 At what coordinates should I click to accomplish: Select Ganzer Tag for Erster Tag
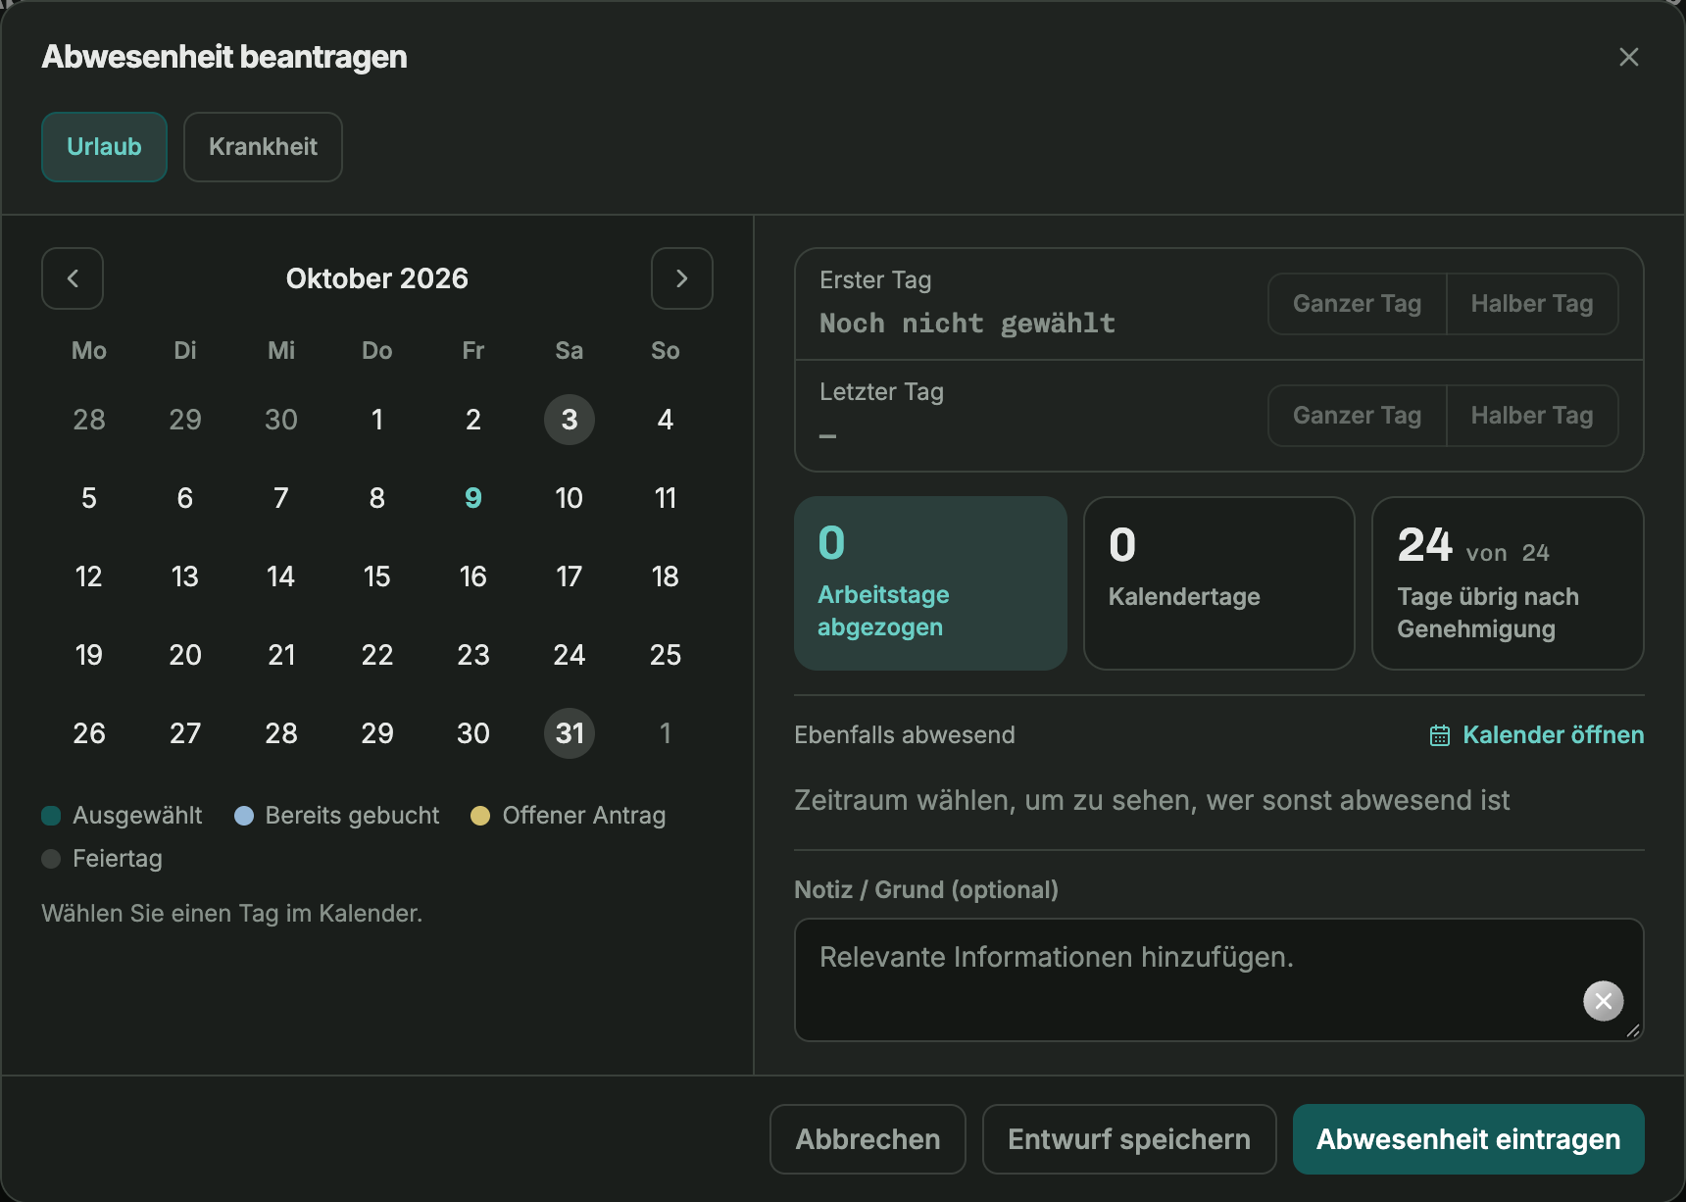click(1357, 304)
